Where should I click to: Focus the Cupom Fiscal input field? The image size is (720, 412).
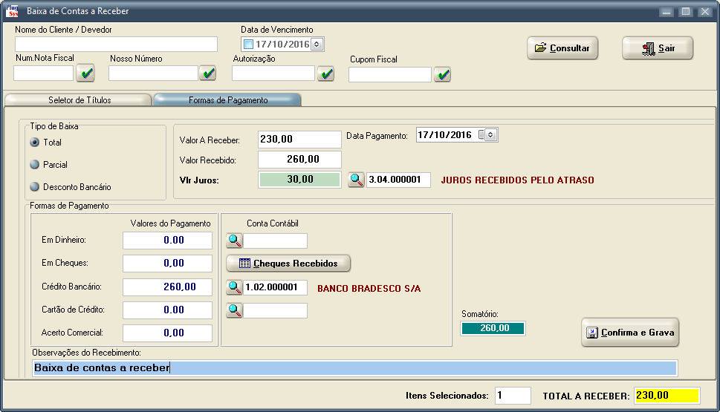tap(390, 74)
